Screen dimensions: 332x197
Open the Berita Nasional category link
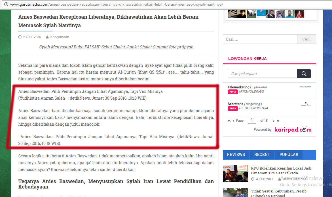point(295,179)
